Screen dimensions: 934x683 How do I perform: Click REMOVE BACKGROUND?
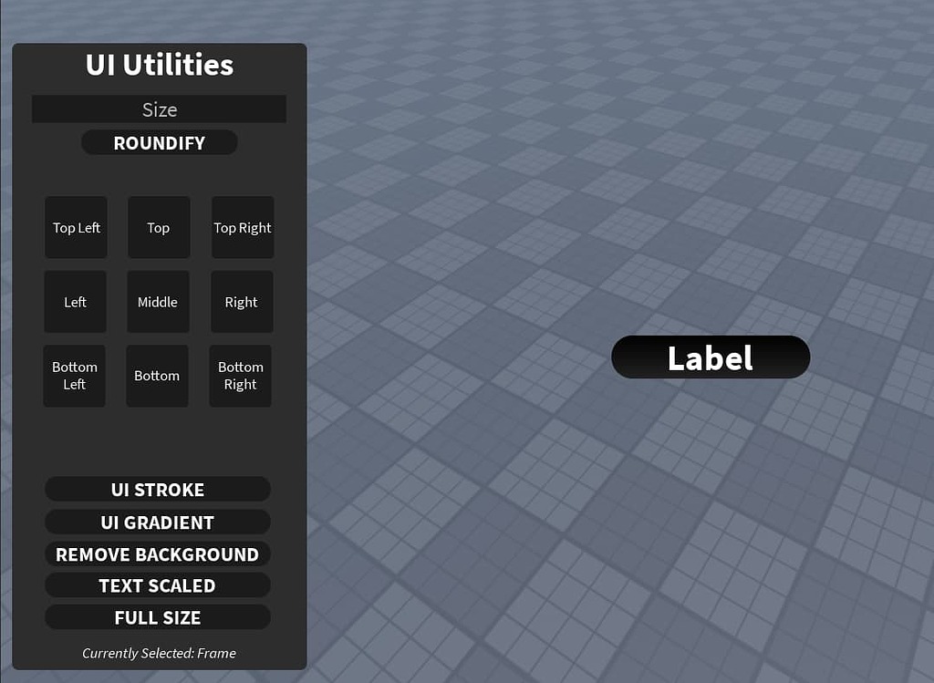click(x=157, y=554)
